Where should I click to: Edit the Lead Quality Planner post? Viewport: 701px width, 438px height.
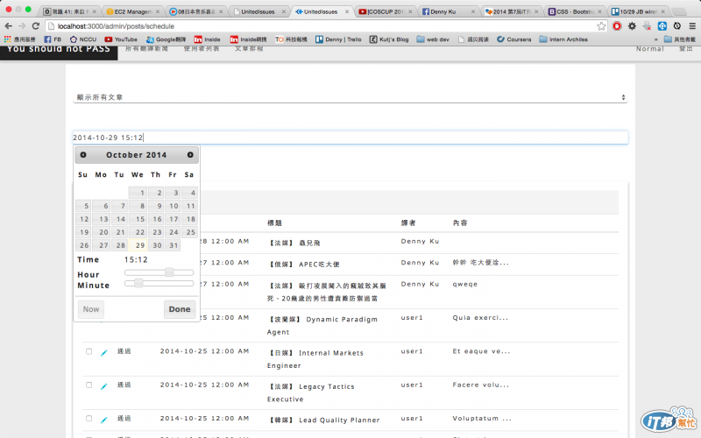tap(103, 420)
